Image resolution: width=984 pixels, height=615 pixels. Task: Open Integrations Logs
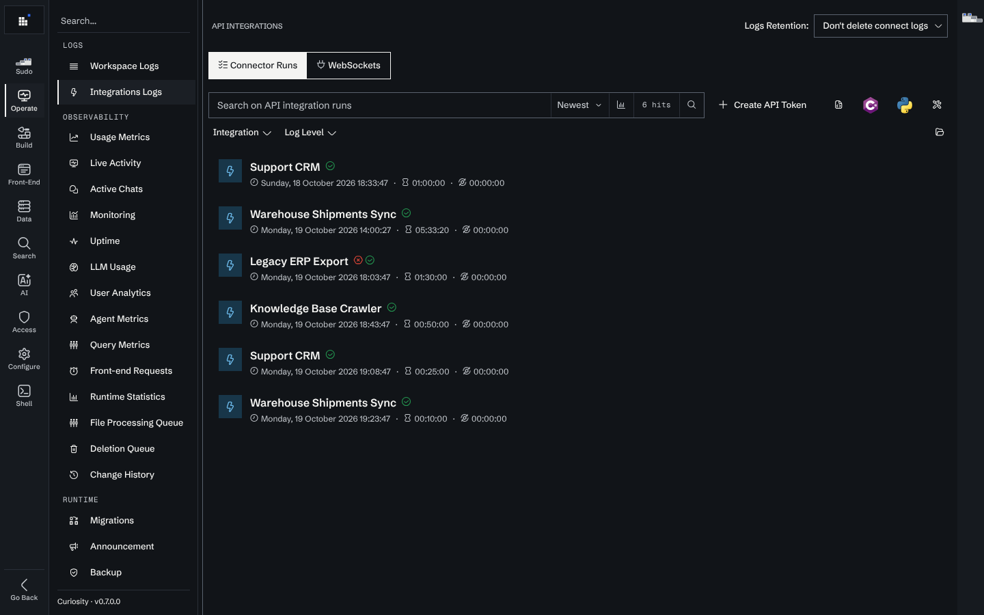(x=126, y=92)
